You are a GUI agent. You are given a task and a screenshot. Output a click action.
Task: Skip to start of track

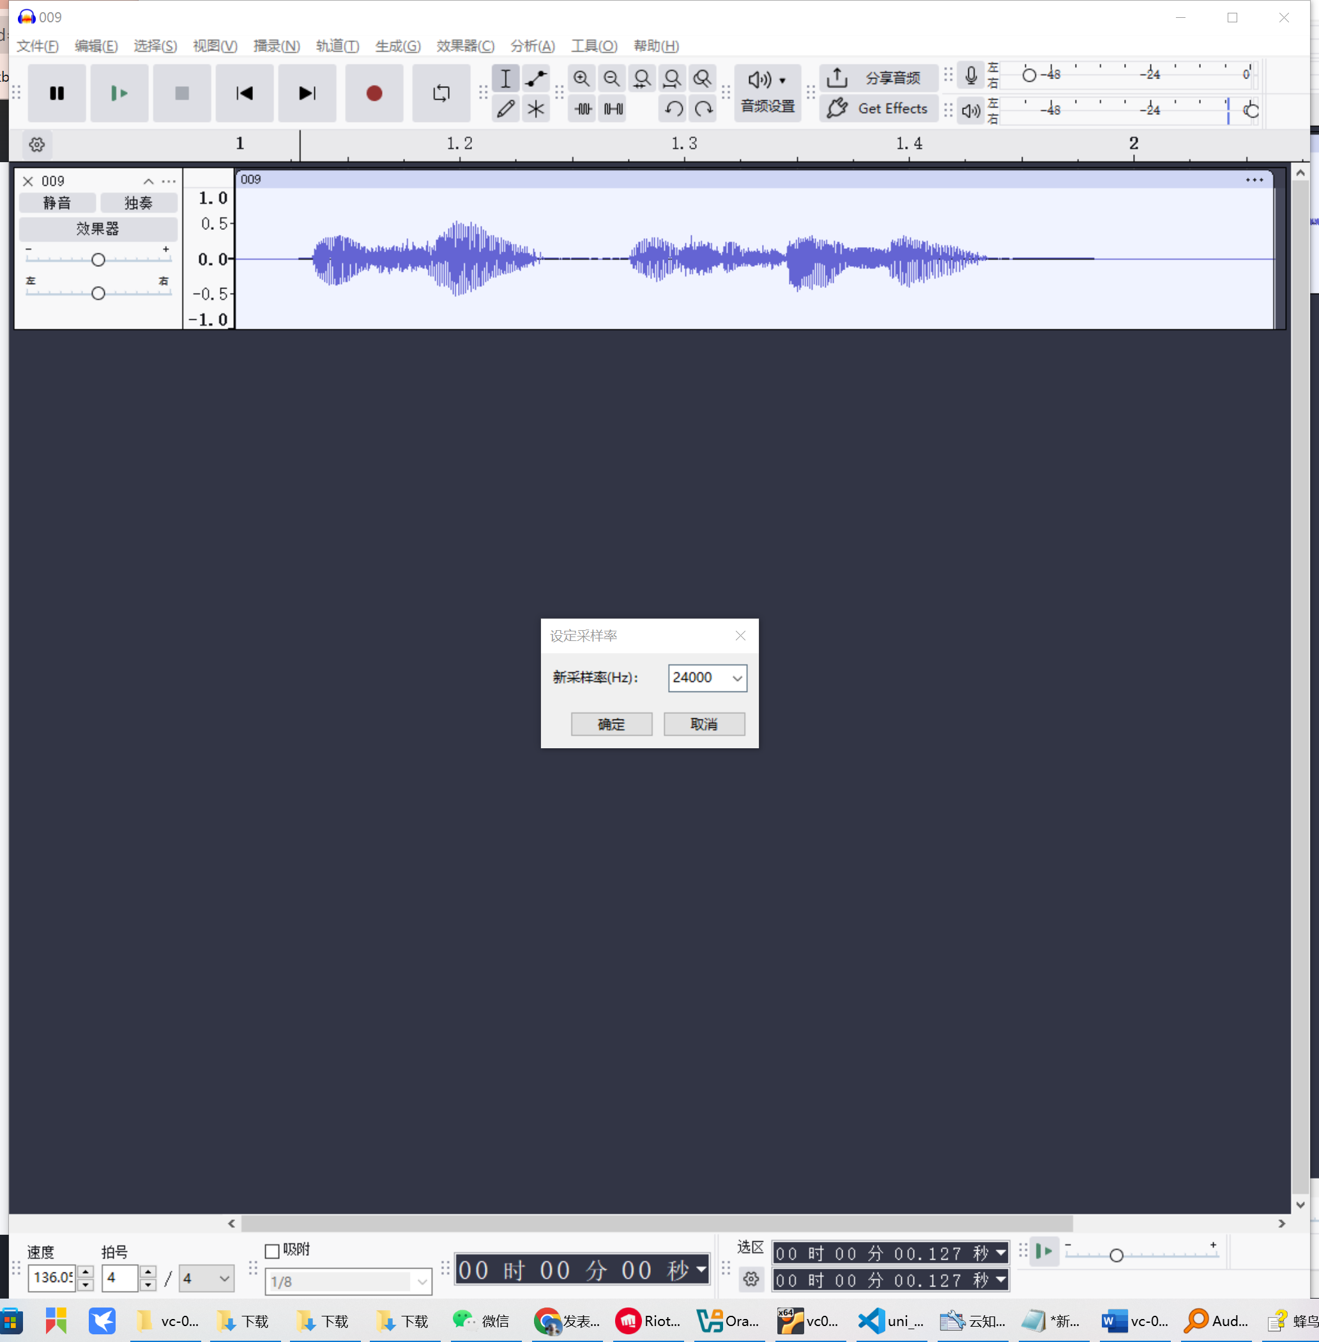(244, 93)
